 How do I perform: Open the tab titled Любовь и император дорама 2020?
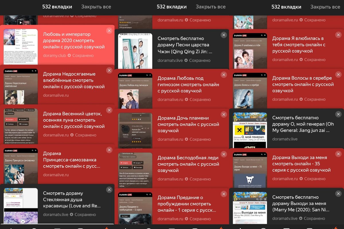point(74,40)
